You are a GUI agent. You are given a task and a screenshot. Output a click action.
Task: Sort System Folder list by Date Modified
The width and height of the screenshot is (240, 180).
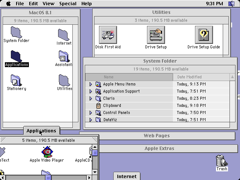pyautogui.click(x=201, y=77)
